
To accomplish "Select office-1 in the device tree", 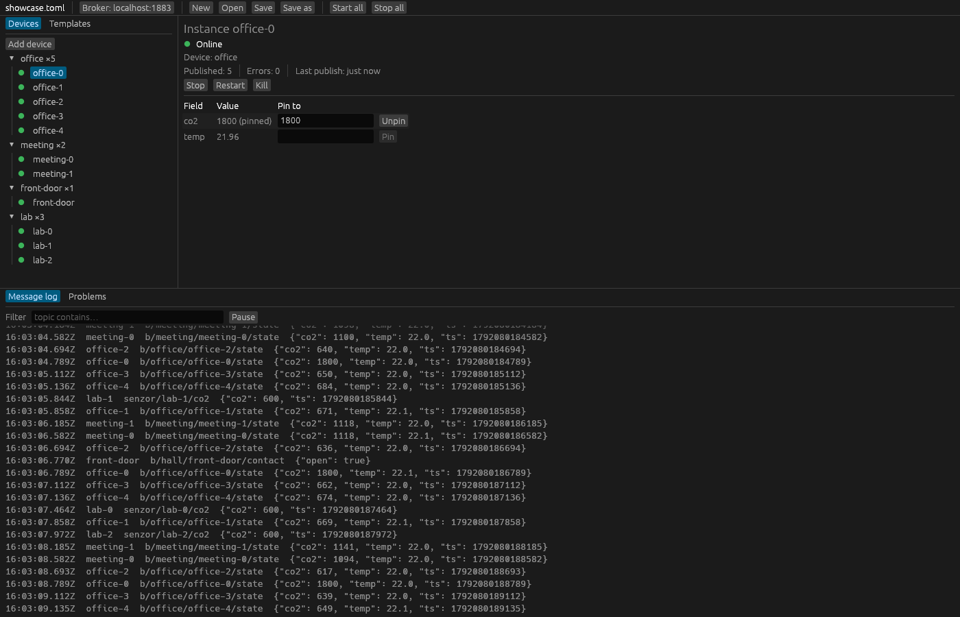I will tap(48, 87).
